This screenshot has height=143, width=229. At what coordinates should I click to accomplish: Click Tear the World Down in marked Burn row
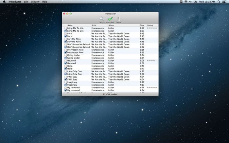[119, 36]
